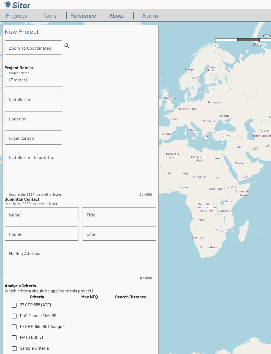Check the Sample Criteria checkbox
Viewport: 271px width, 354px height.
[x=14, y=349]
